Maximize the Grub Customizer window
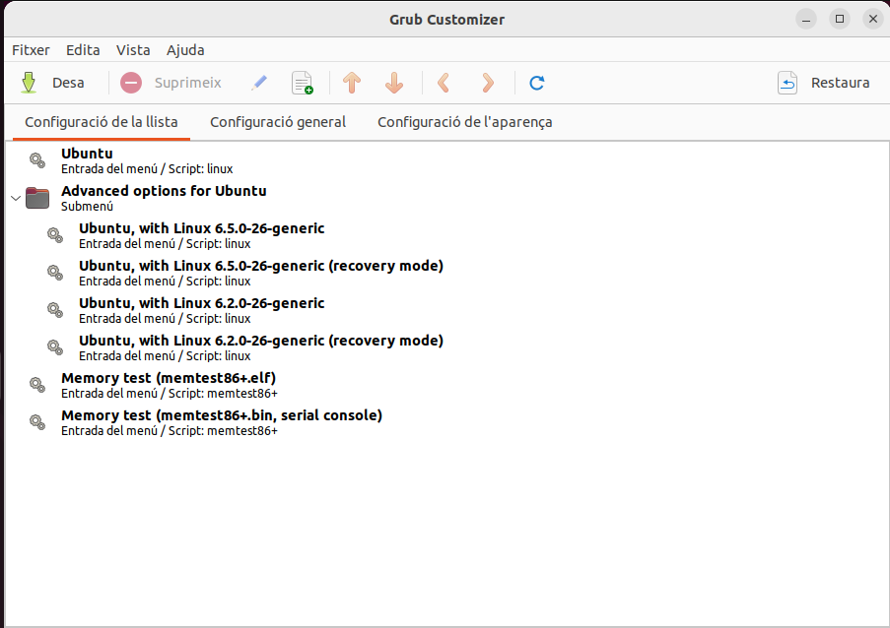Screen dimensions: 890x628 (840, 20)
